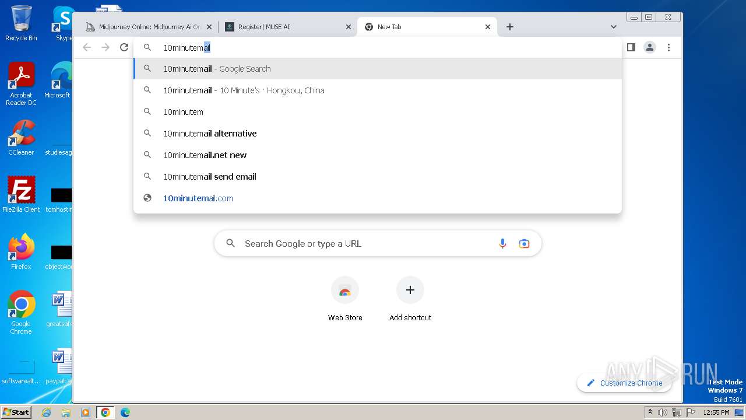Choose the 10minutem suggestion
Viewport: 746px width, 420px height.
pos(378,112)
